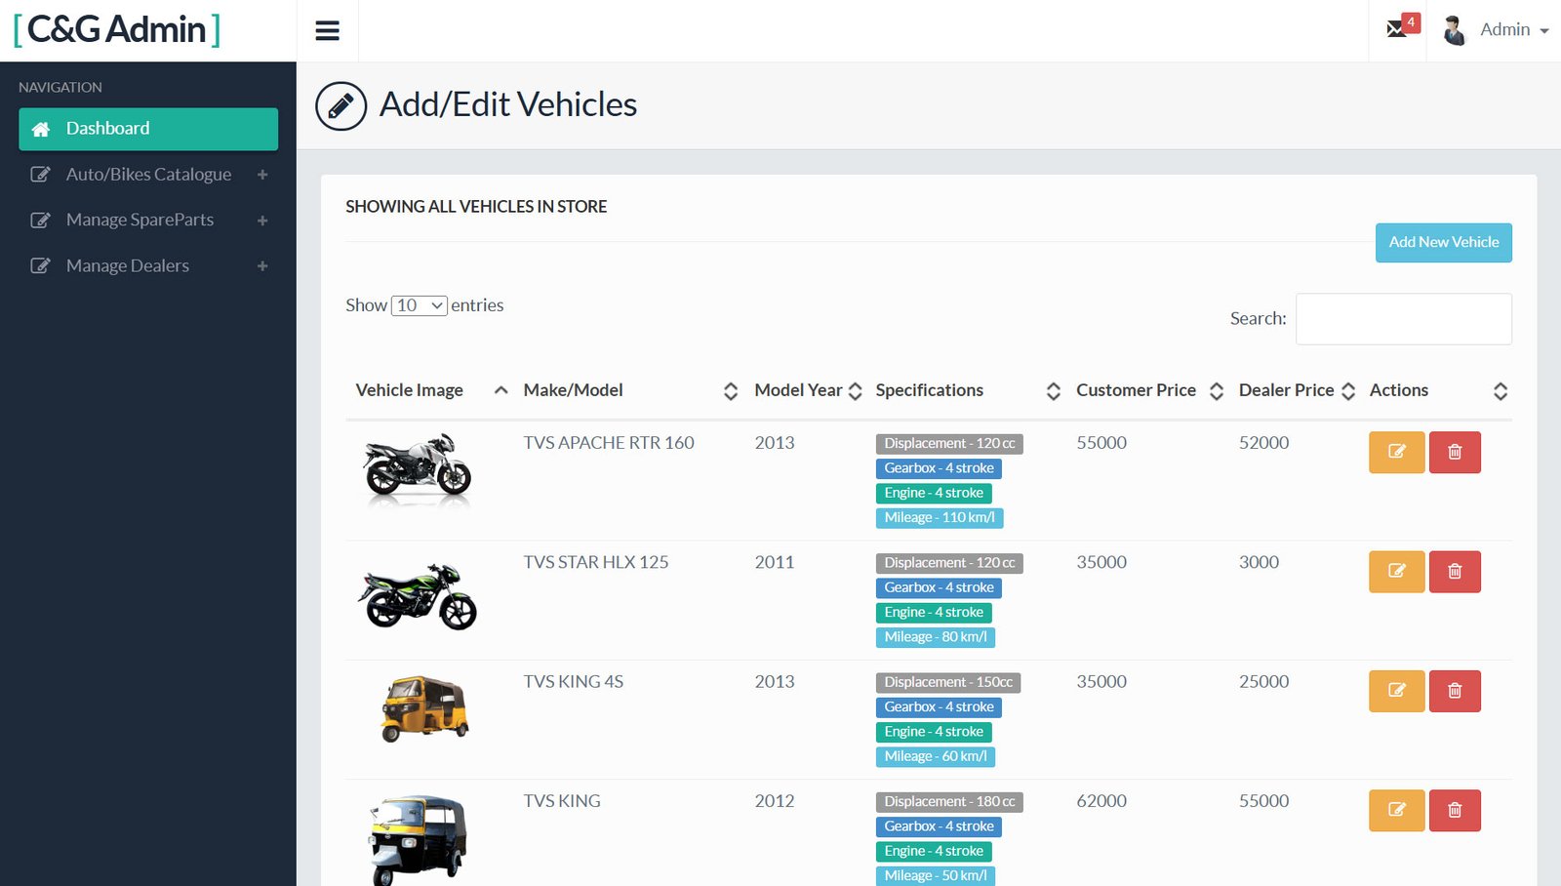Screen dimensions: 1561x886
Task: Click Add New Vehicle button
Action: (1443, 242)
